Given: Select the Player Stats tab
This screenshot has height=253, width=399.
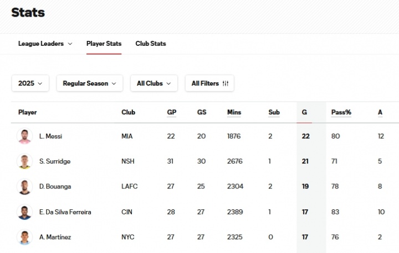Looking at the screenshot, I should click(104, 44).
